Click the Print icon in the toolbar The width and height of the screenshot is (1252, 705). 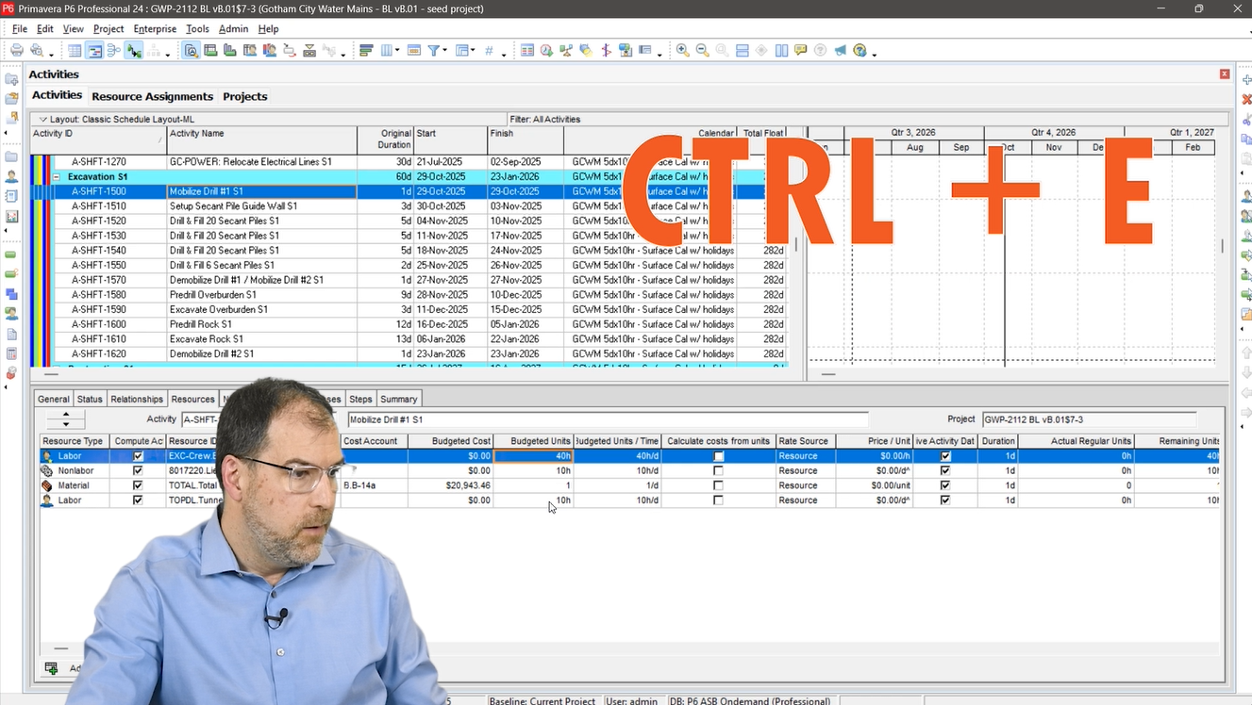coord(17,51)
